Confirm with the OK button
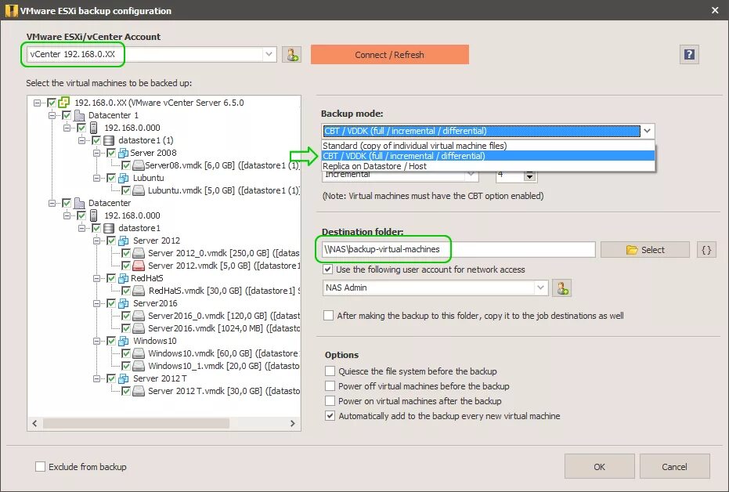The height and width of the screenshot is (492, 729). pos(599,466)
